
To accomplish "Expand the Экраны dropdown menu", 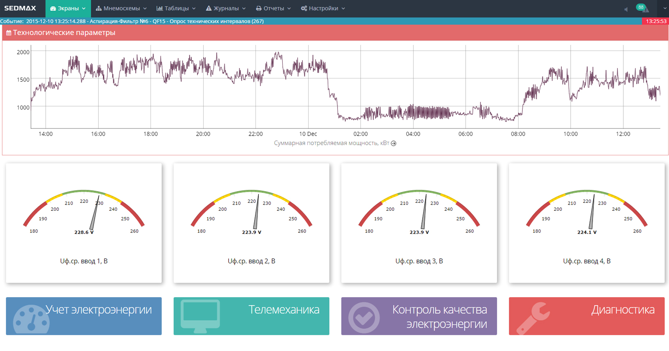I will tap(68, 8).
